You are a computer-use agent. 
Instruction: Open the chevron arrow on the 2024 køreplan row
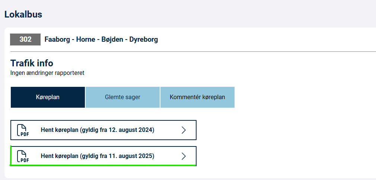(x=184, y=130)
